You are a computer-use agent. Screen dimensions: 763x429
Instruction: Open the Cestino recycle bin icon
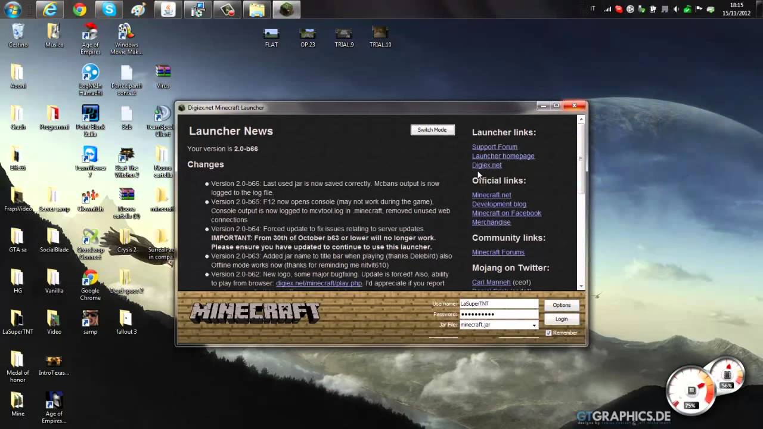point(18,36)
